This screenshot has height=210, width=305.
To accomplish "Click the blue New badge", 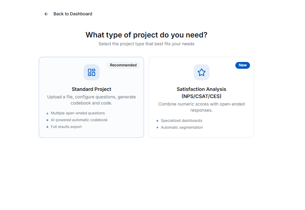I will click(243, 65).
